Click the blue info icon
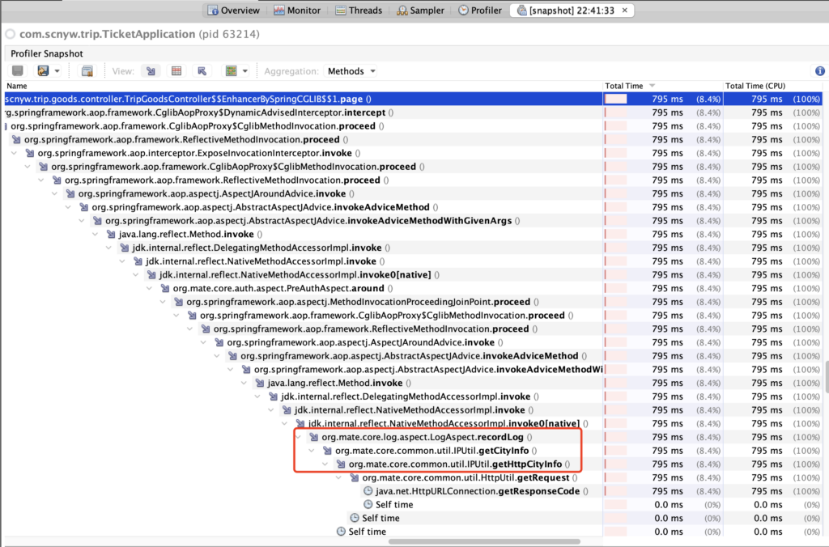The width and height of the screenshot is (829, 547). tap(819, 71)
